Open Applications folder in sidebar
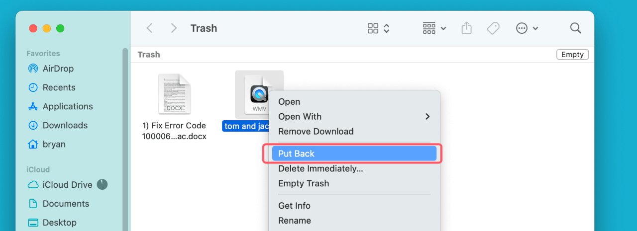This screenshot has width=637, height=231. [x=67, y=106]
